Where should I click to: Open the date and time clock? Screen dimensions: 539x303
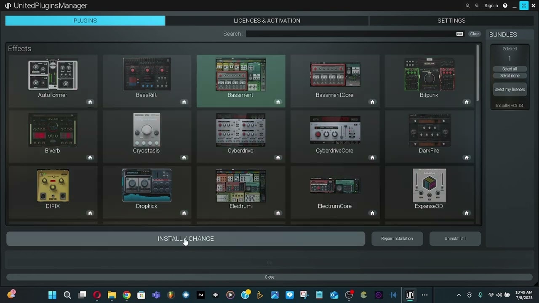click(x=524, y=295)
